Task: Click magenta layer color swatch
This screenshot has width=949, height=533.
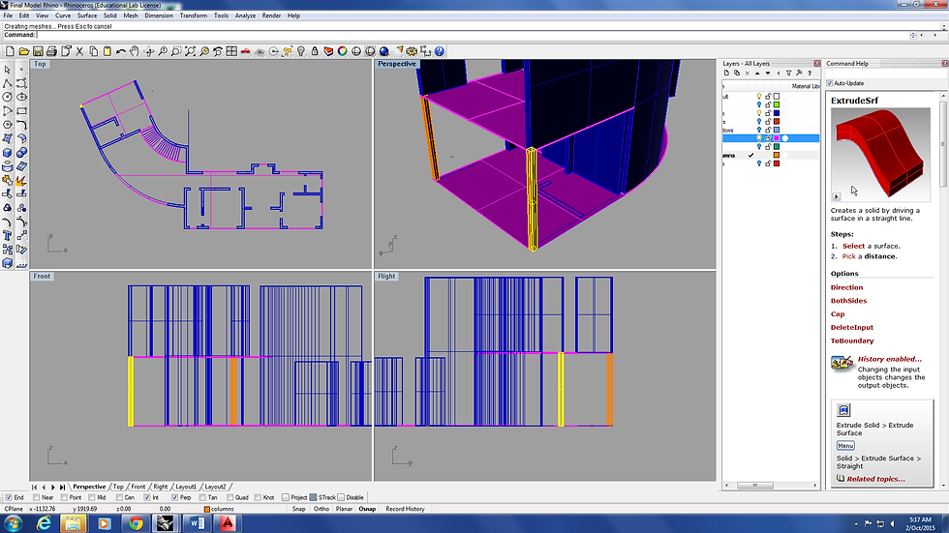Action: coord(777,138)
